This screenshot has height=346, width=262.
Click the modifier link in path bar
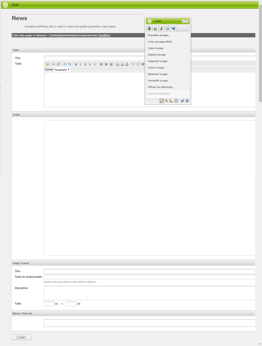[x=104, y=35]
